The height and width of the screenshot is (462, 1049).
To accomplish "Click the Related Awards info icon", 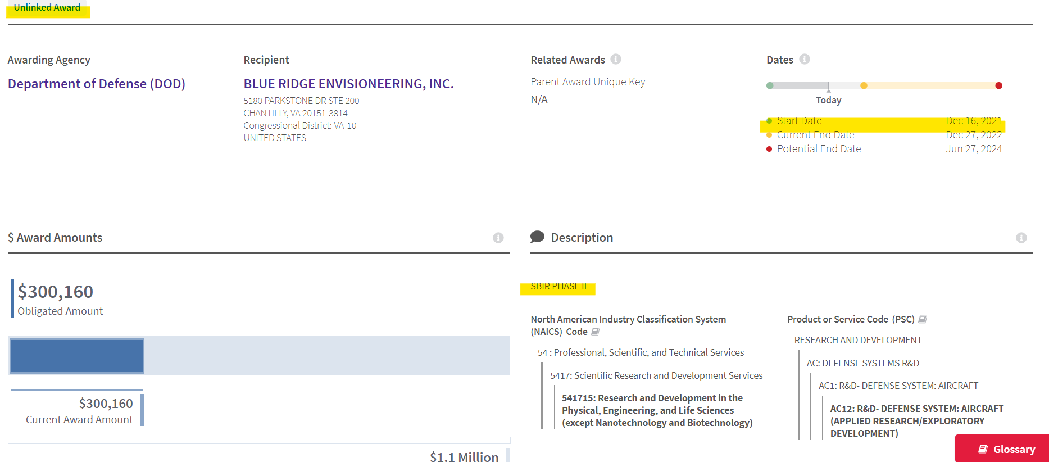I will [616, 59].
